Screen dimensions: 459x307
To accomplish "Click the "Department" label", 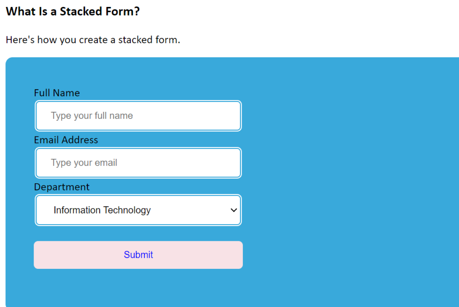I will coord(62,187).
